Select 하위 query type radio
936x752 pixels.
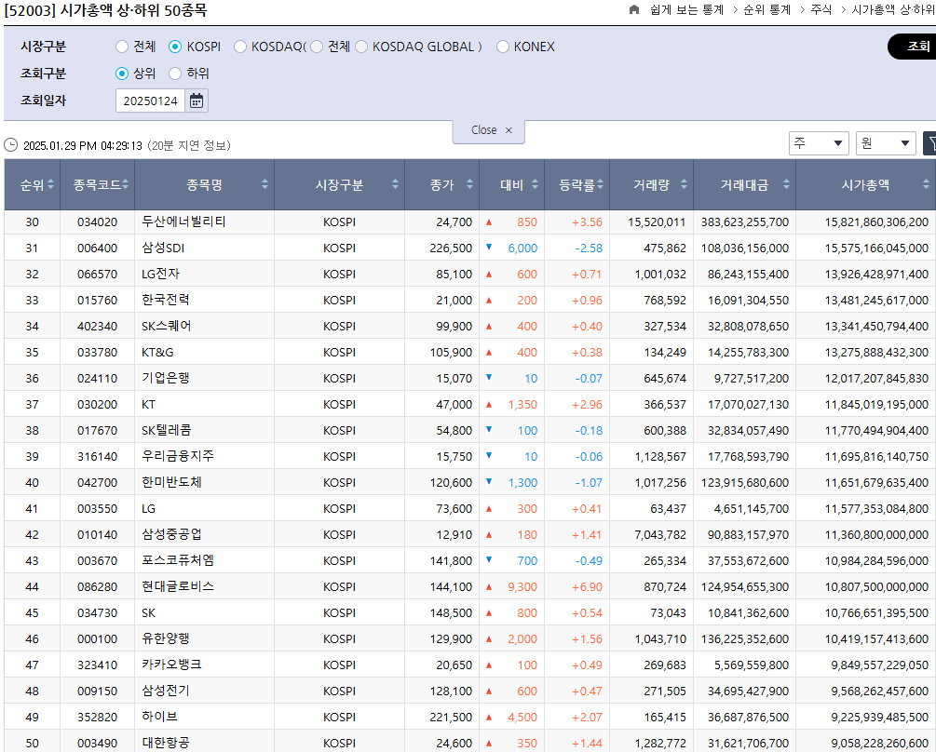175,74
